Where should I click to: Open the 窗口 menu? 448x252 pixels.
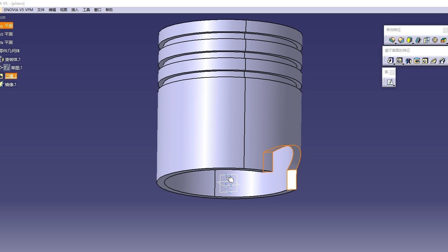pos(98,10)
